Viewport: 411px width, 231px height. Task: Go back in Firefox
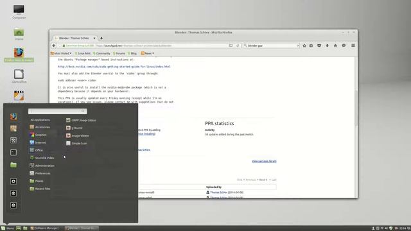[x=54, y=46]
